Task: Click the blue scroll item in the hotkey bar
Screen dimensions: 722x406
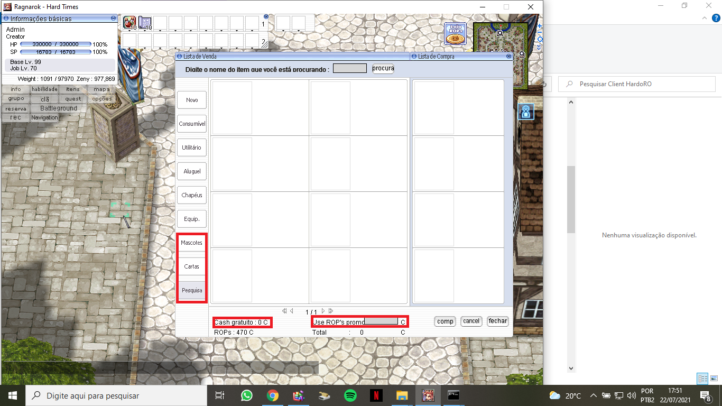Action: pos(145,23)
